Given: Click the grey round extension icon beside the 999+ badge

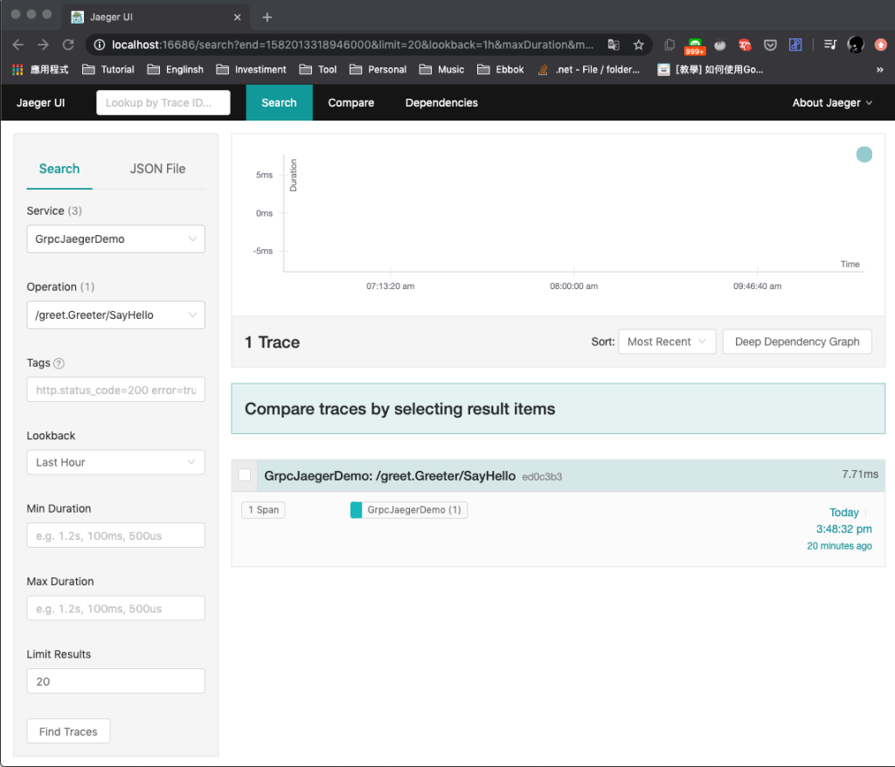Looking at the screenshot, I should point(720,45).
